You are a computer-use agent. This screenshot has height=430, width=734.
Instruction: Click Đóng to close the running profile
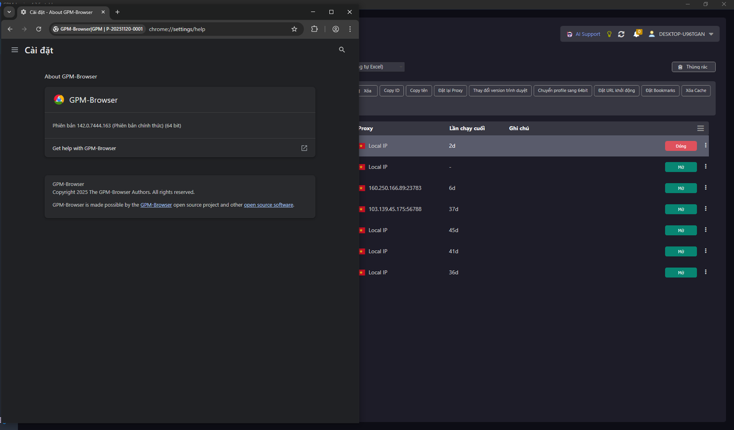click(681, 146)
